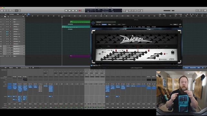The height and width of the screenshot is (116, 207).
Task: Click the amp Presence knob
Action: coord(158,56)
